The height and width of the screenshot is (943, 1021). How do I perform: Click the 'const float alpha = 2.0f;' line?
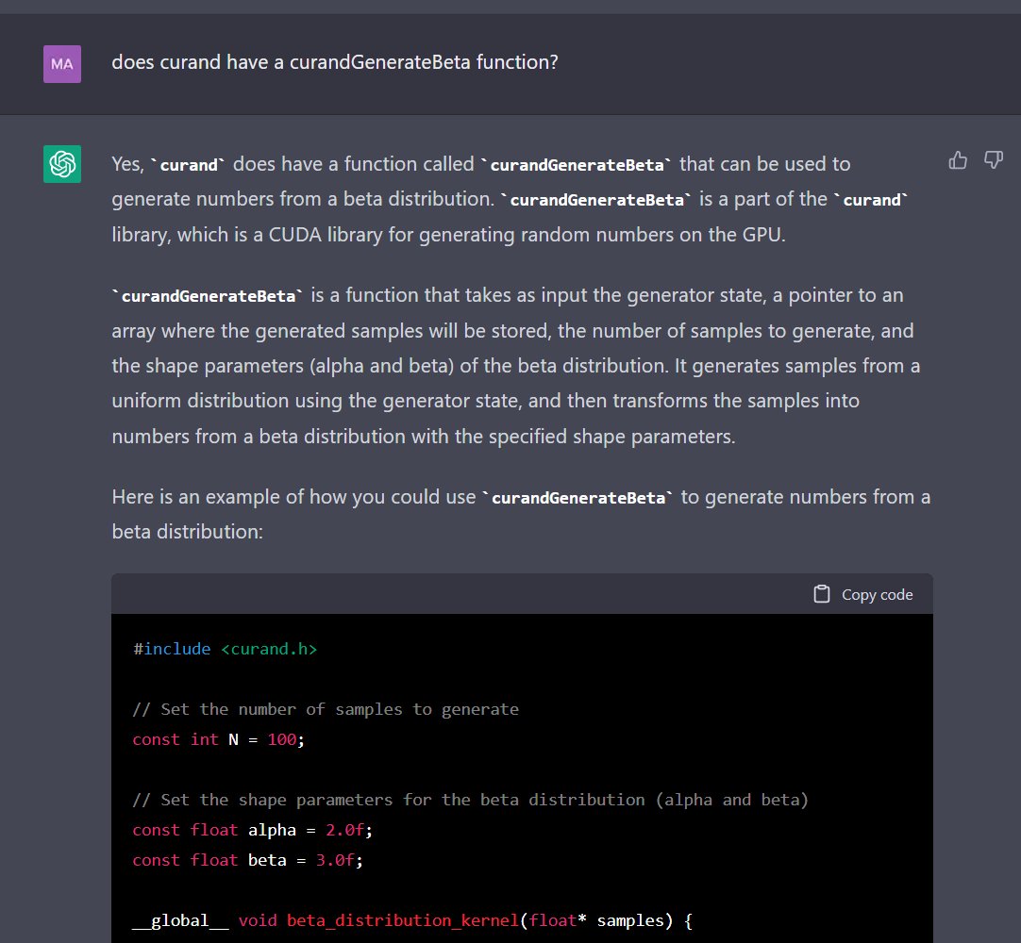(x=252, y=830)
